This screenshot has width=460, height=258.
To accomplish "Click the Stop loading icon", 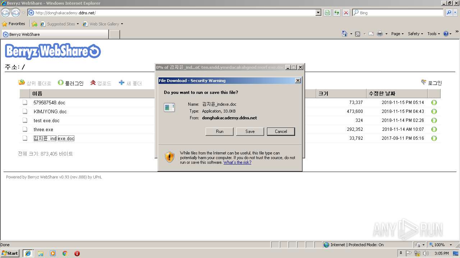I will point(346,13).
